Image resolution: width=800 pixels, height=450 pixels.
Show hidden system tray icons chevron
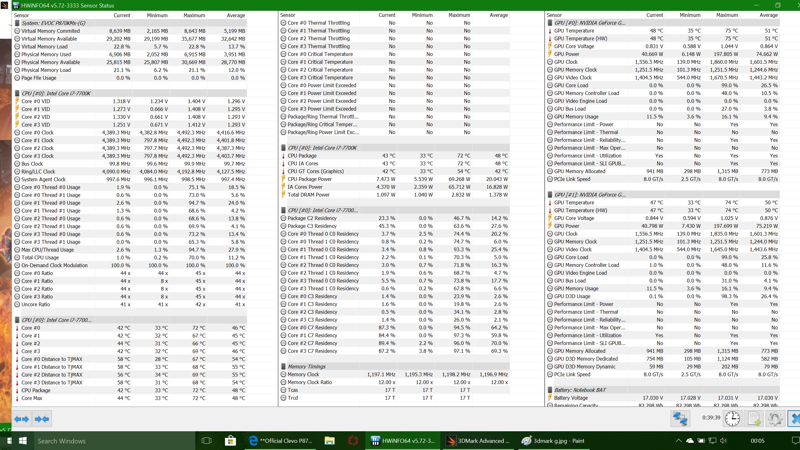678,441
